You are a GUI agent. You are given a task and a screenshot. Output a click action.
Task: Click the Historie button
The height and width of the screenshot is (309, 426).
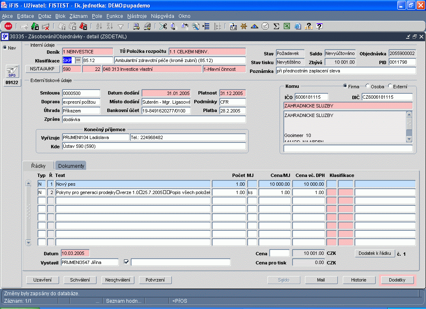[x=358, y=280]
